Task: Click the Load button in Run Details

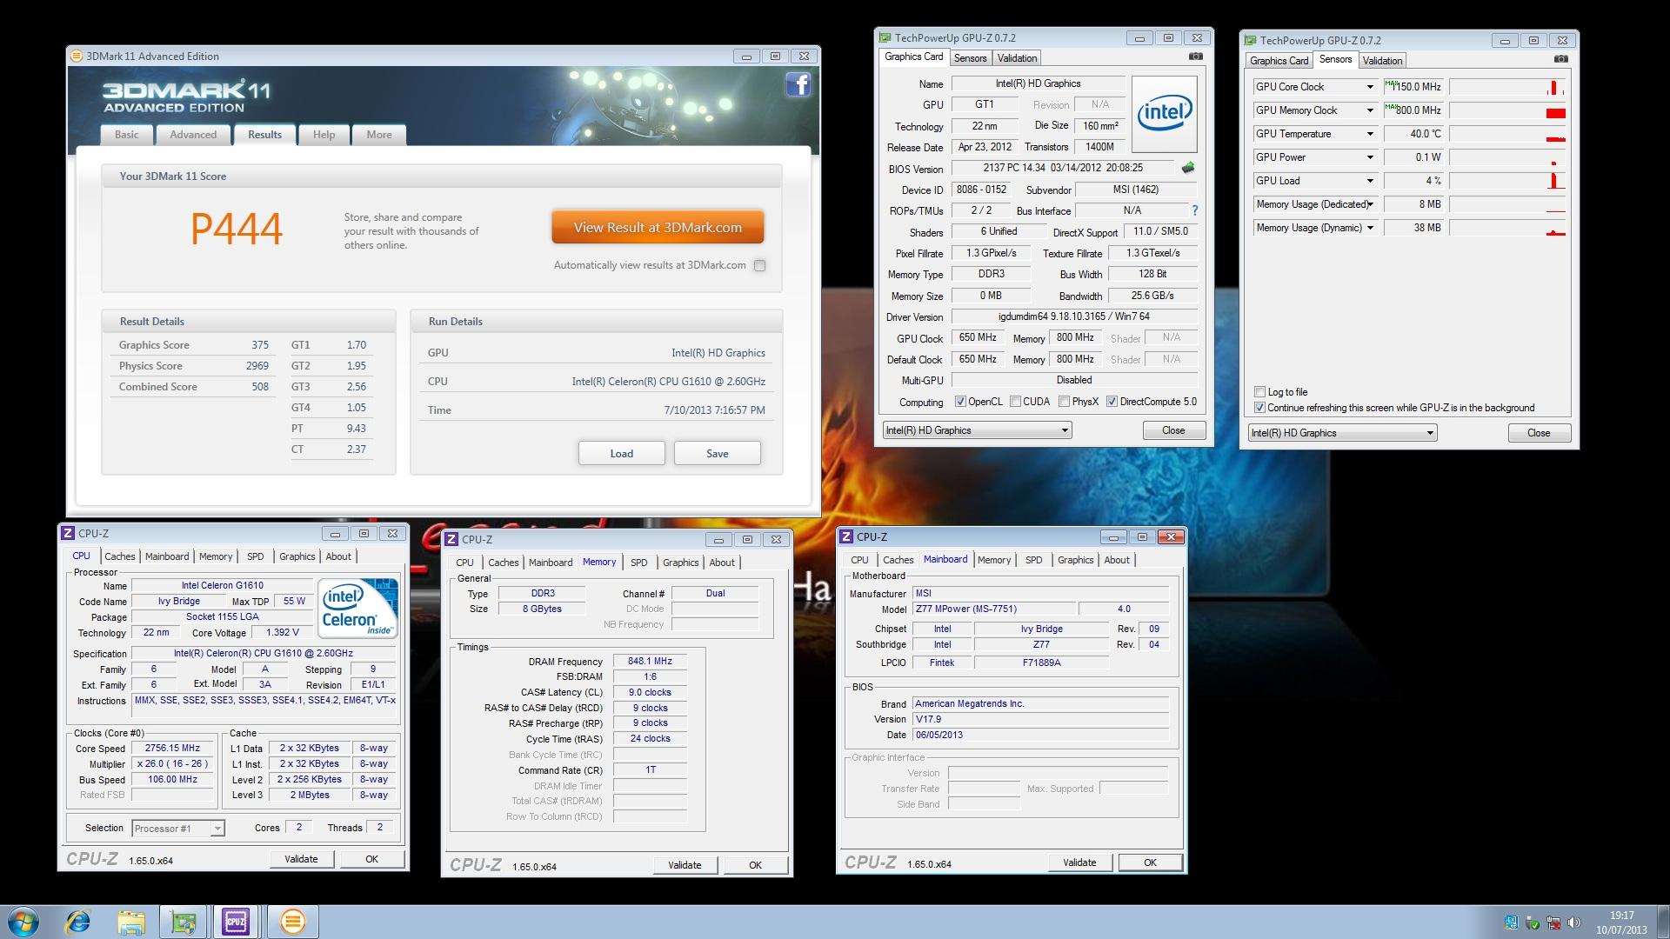Action: pyautogui.click(x=622, y=454)
